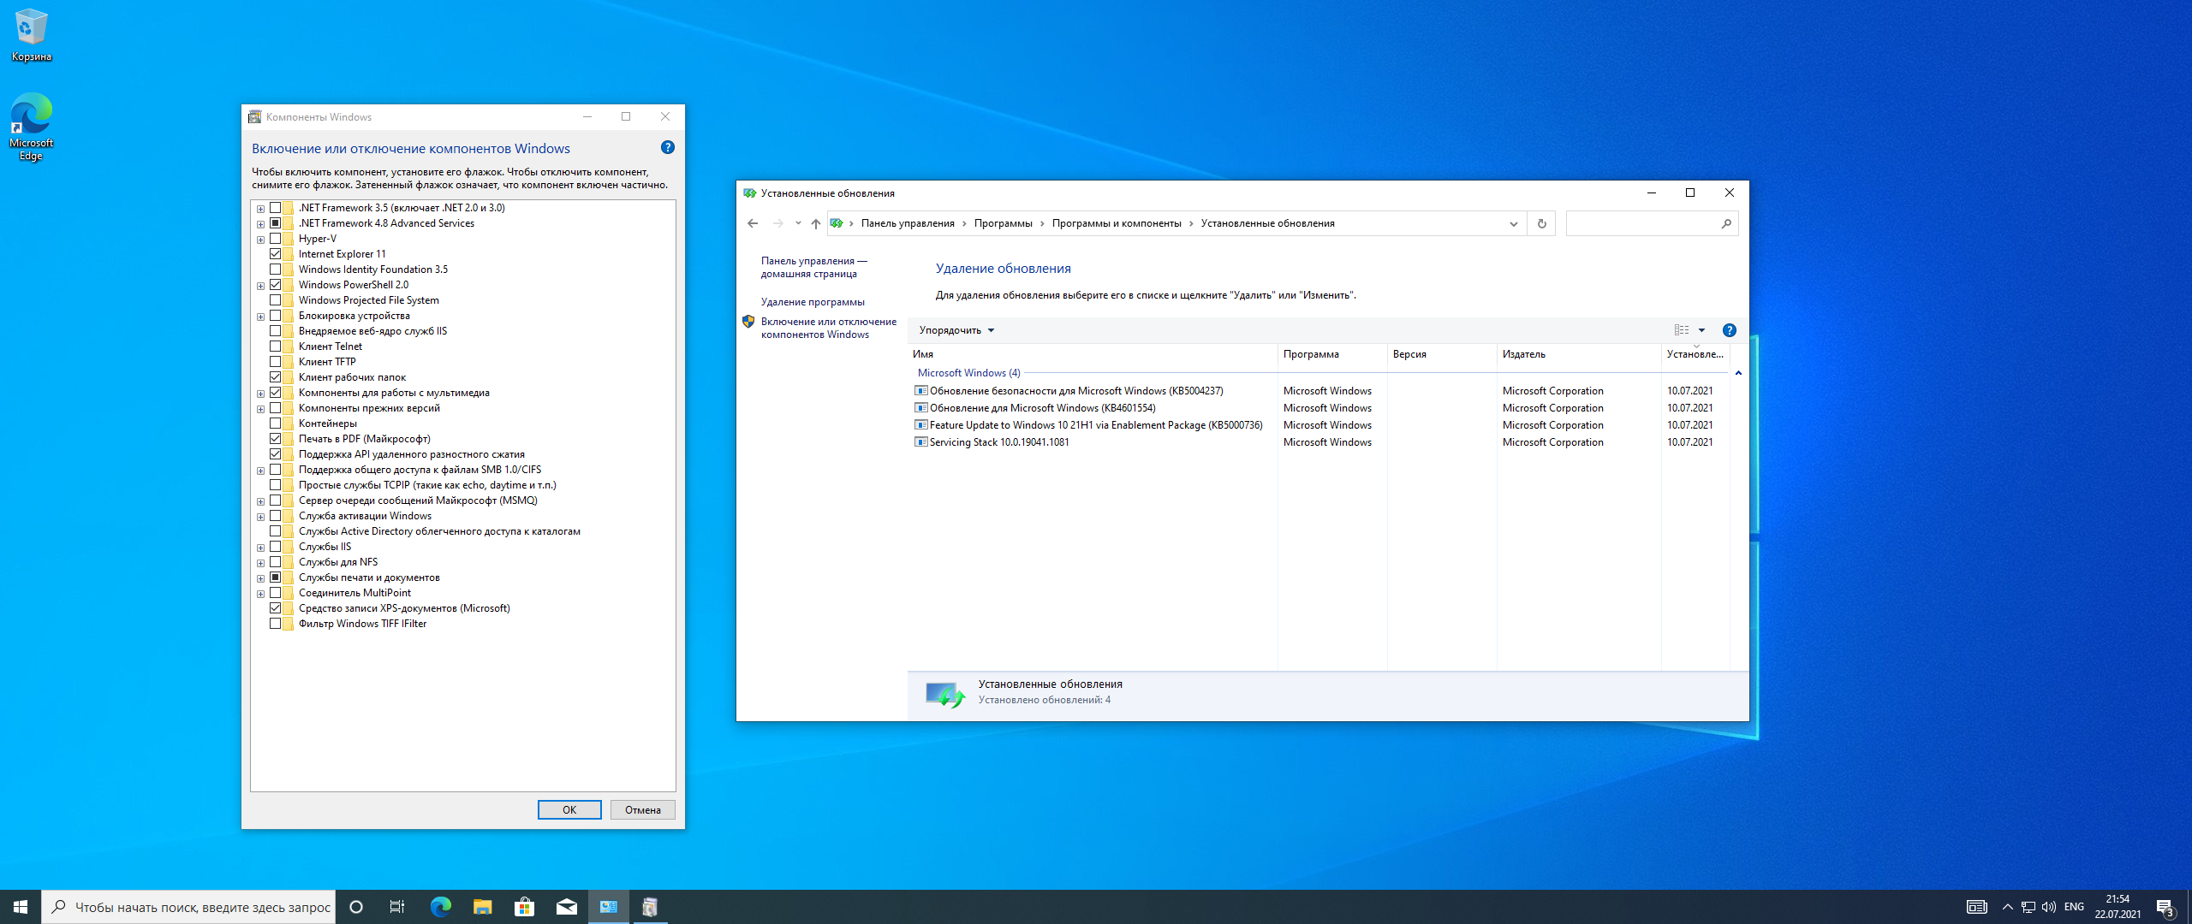
Task: Go back in Установленные обновления window
Action: (753, 223)
